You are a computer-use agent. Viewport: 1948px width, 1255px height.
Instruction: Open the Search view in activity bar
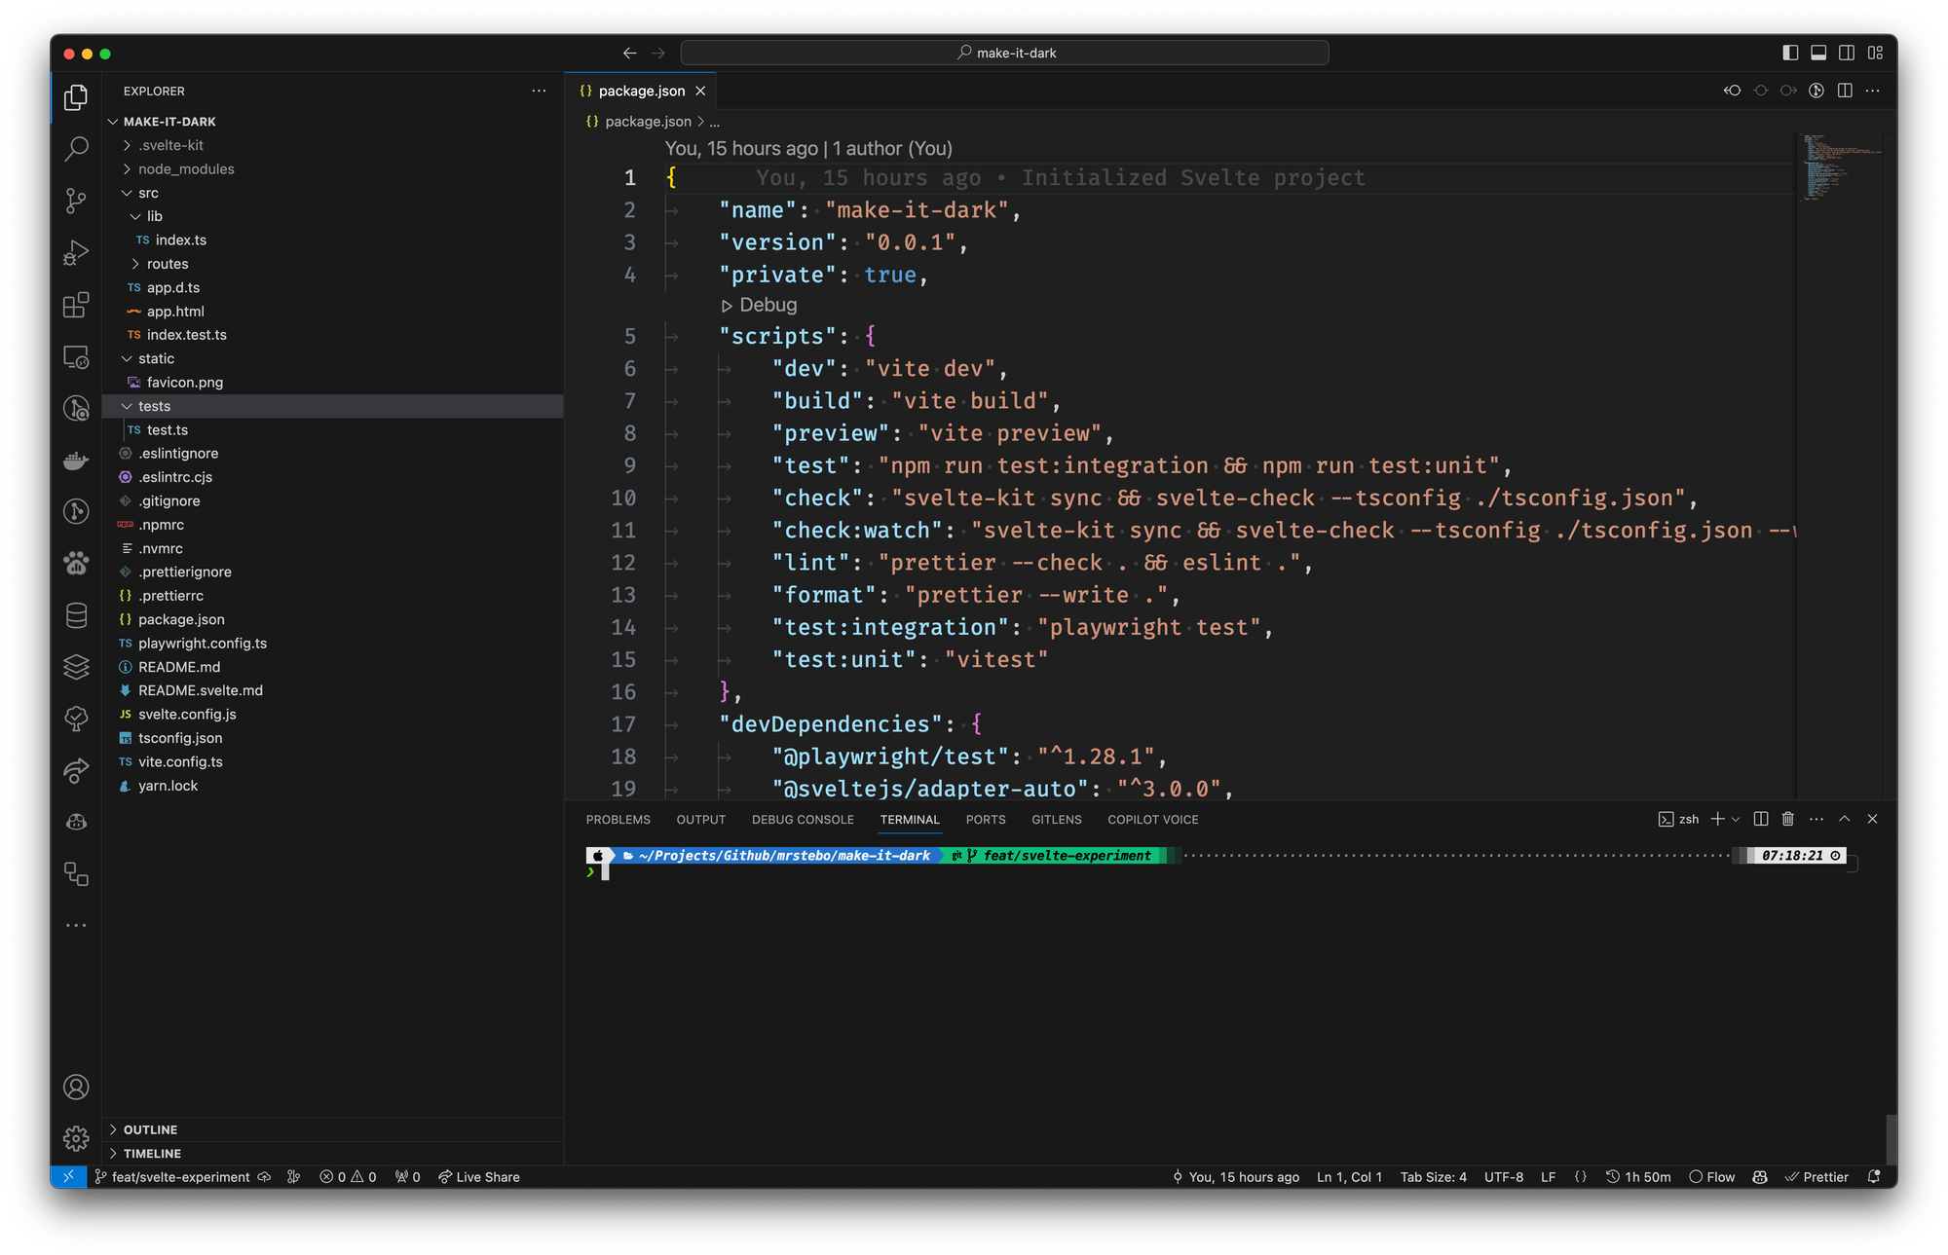click(x=76, y=149)
